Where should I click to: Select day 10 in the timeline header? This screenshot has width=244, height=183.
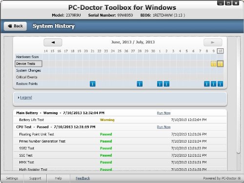pyautogui.click(x=220, y=51)
